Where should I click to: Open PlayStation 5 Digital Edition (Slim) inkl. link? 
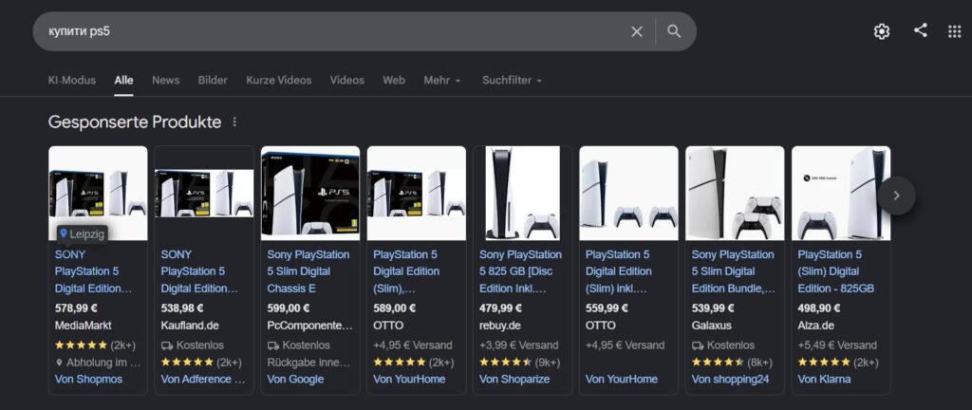point(619,271)
